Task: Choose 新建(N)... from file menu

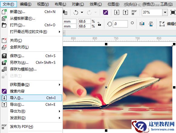Action: [32, 12]
